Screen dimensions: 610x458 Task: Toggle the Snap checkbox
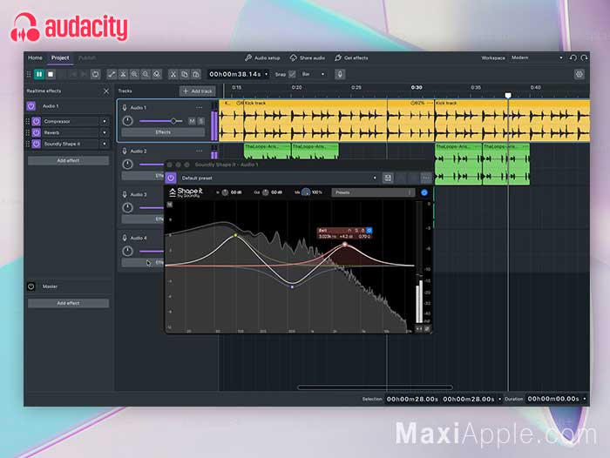(292, 74)
